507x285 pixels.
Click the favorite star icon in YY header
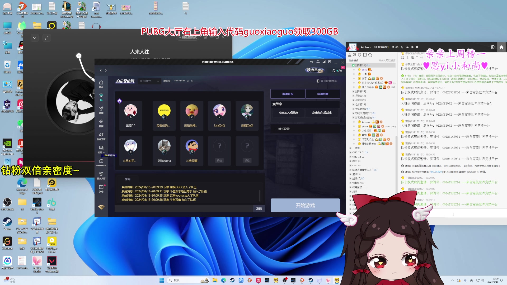402,47
